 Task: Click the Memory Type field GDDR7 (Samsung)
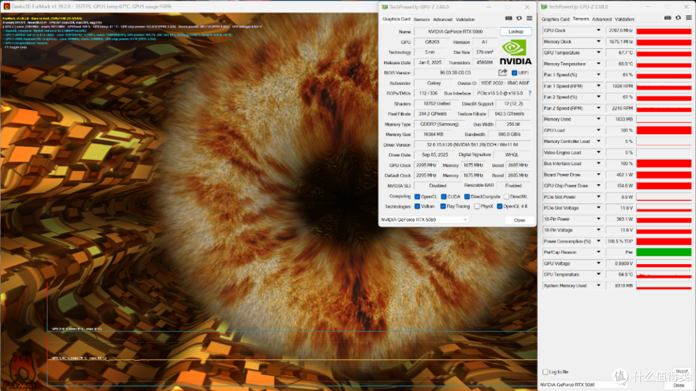(x=439, y=124)
